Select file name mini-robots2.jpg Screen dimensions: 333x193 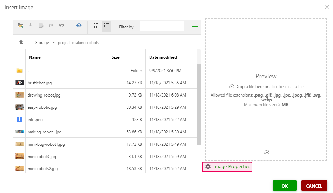[43, 169]
